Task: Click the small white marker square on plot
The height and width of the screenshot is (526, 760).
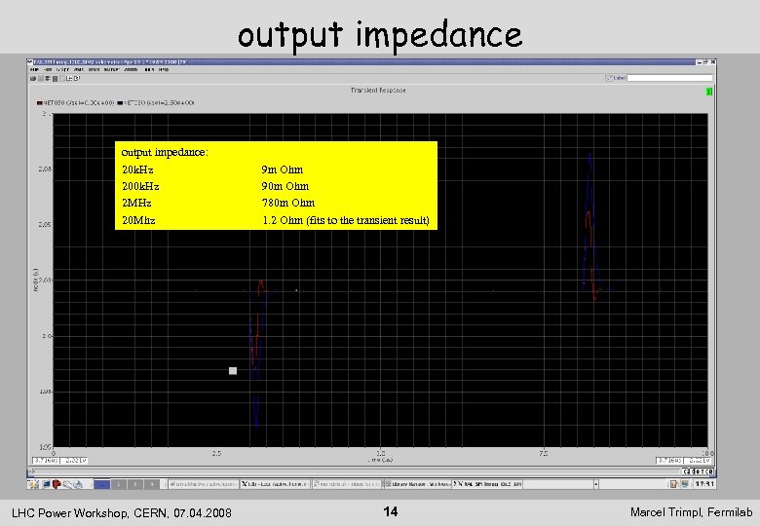Action: click(x=233, y=370)
